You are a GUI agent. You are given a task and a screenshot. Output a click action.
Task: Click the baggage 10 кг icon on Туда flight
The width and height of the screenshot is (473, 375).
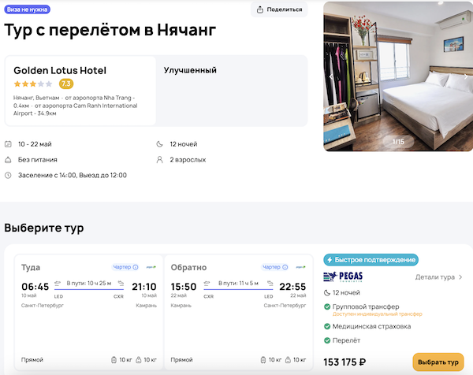point(115,360)
